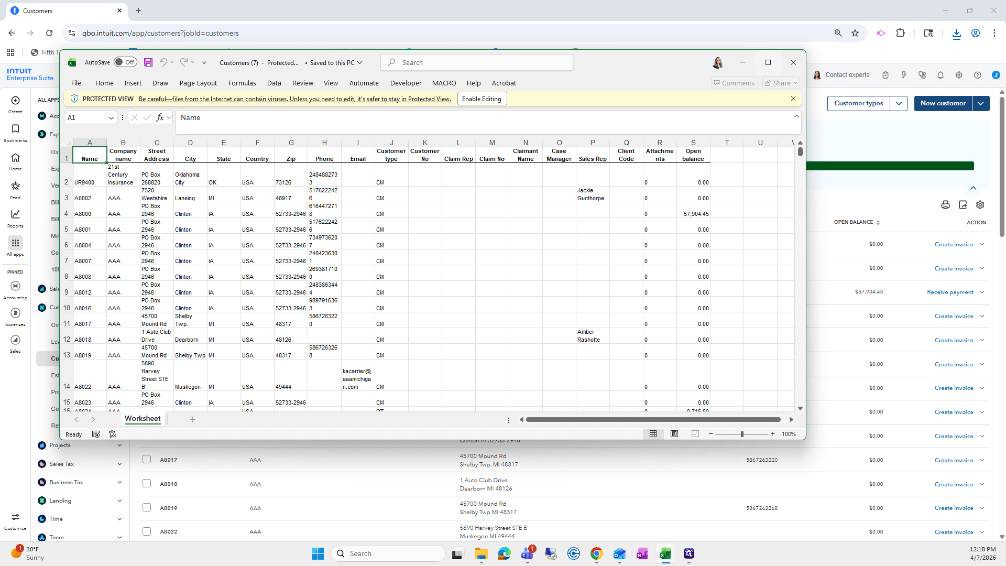Click the Excel Search box

pos(477,62)
